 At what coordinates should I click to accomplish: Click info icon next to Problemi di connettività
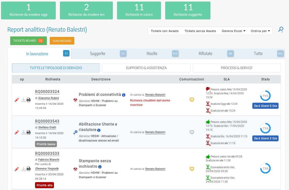click(124, 95)
